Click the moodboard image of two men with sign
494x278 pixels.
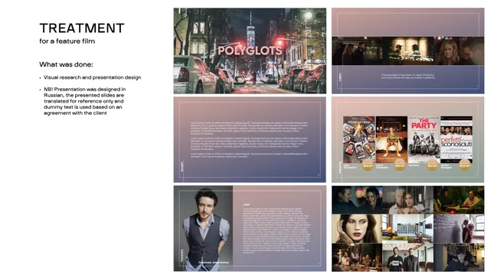[x=407, y=257]
